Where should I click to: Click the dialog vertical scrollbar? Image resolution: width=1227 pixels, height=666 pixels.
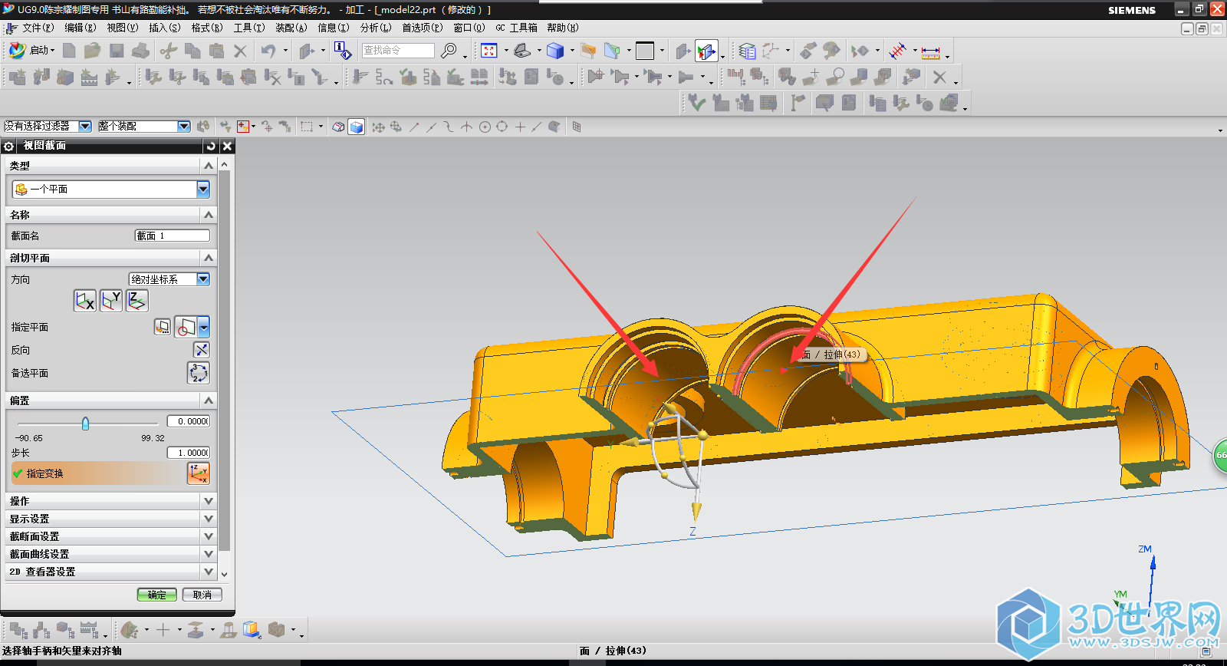click(x=225, y=368)
